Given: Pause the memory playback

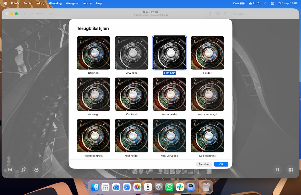Looking at the screenshot, I should pos(278,170).
